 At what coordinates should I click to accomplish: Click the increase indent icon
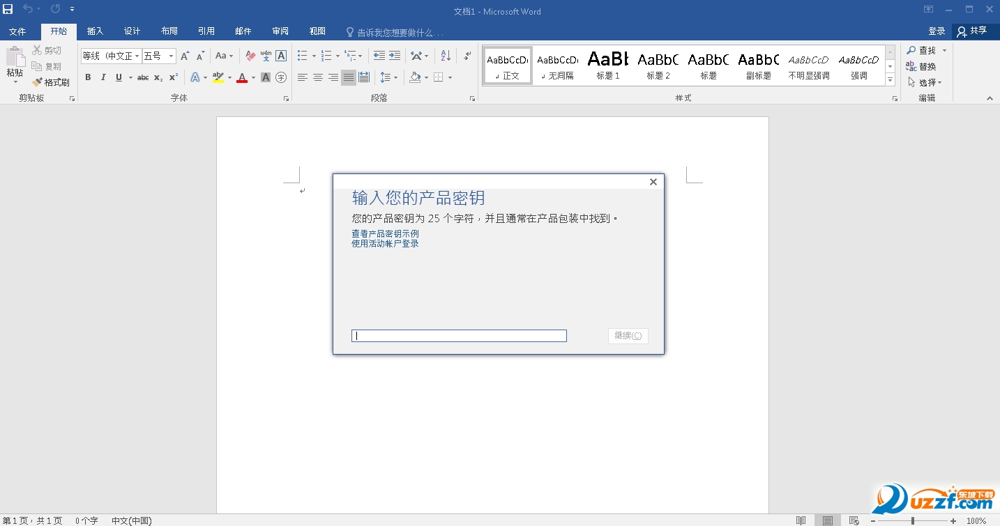pyautogui.click(x=395, y=56)
